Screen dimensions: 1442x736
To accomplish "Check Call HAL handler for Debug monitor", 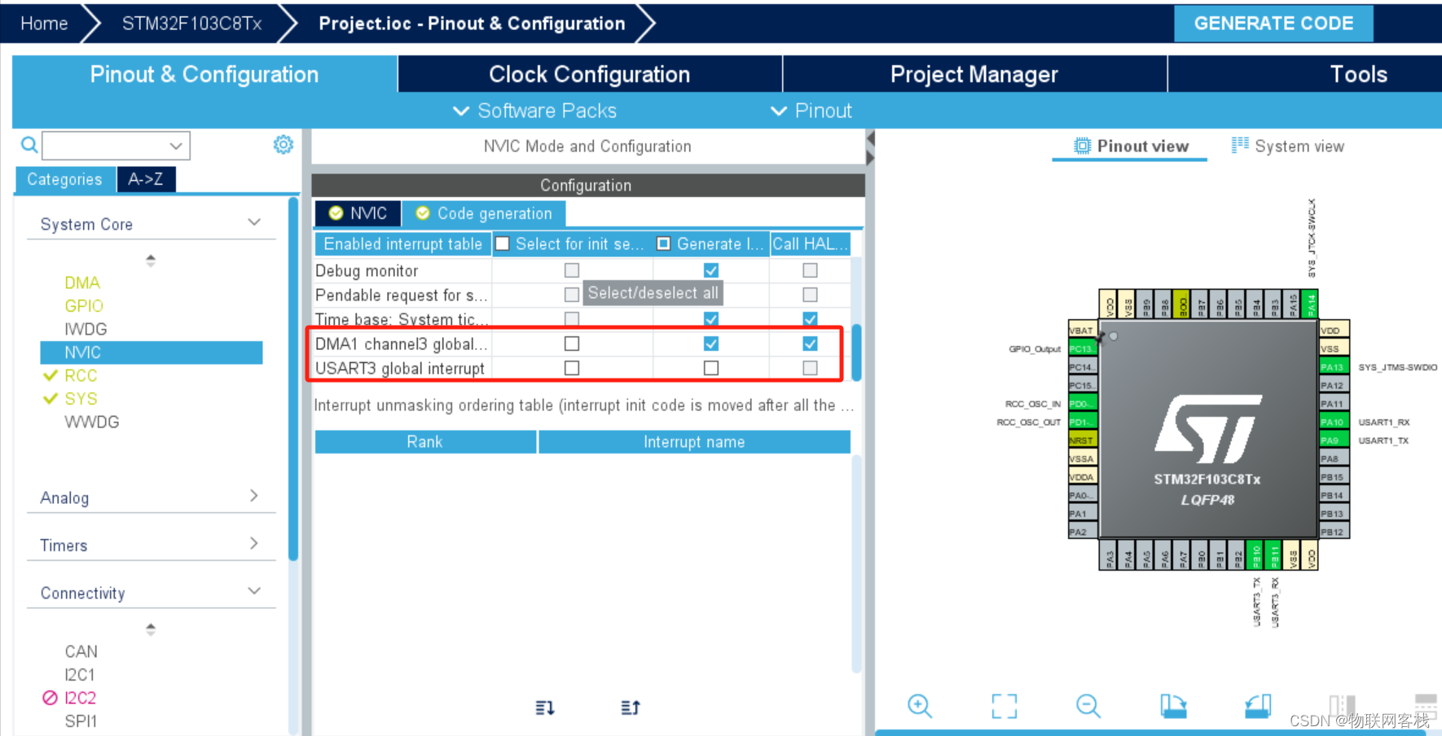I will 810,270.
